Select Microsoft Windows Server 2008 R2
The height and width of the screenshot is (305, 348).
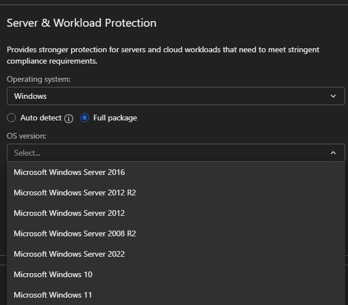pyautogui.click(x=75, y=233)
